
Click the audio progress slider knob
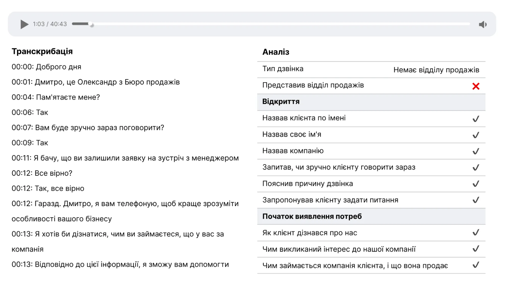click(91, 24)
